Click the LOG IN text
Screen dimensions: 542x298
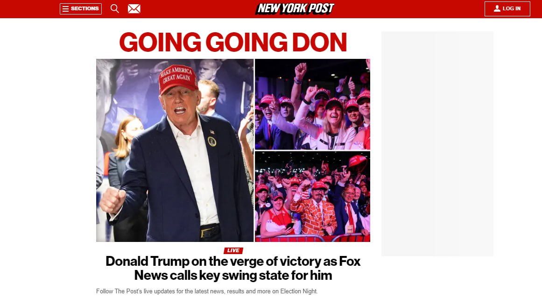click(x=512, y=9)
